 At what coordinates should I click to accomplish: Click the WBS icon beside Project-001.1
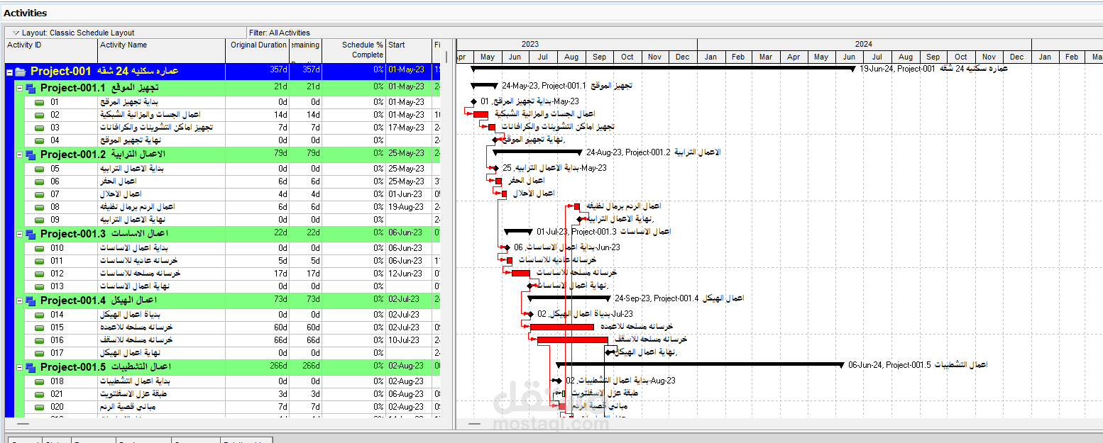pyautogui.click(x=31, y=89)
